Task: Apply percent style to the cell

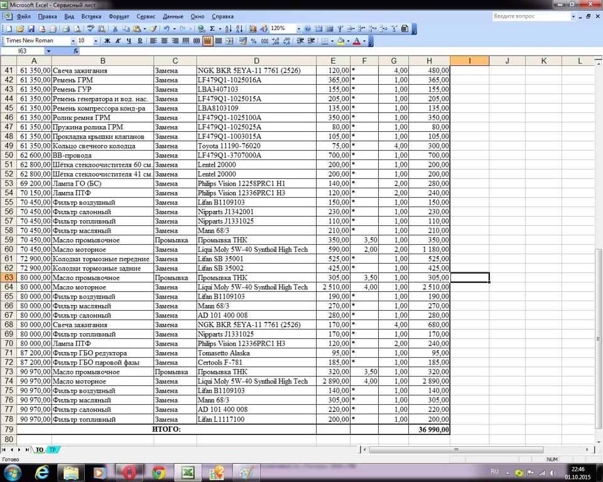Action: [x=253, y=41]
